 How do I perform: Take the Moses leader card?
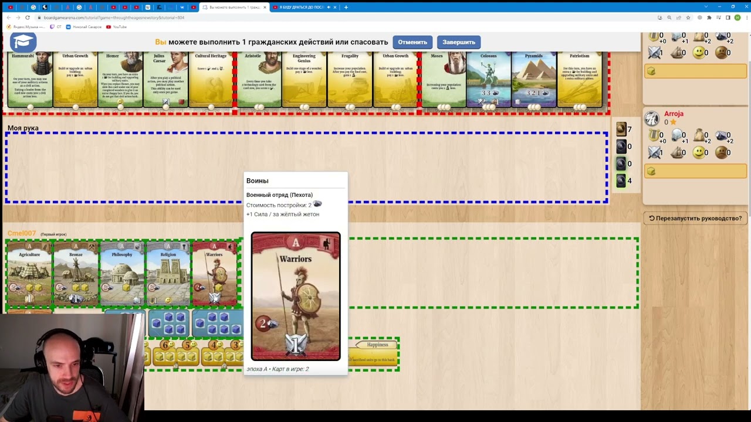pyautogui.click(x=444, y=80)
